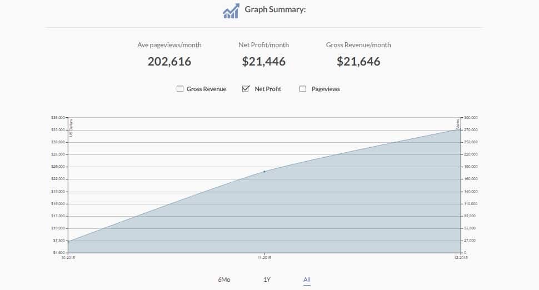539x290 pixels.
Task: Enable the Gross Revenue checkbox
Action: coord(180,89)
